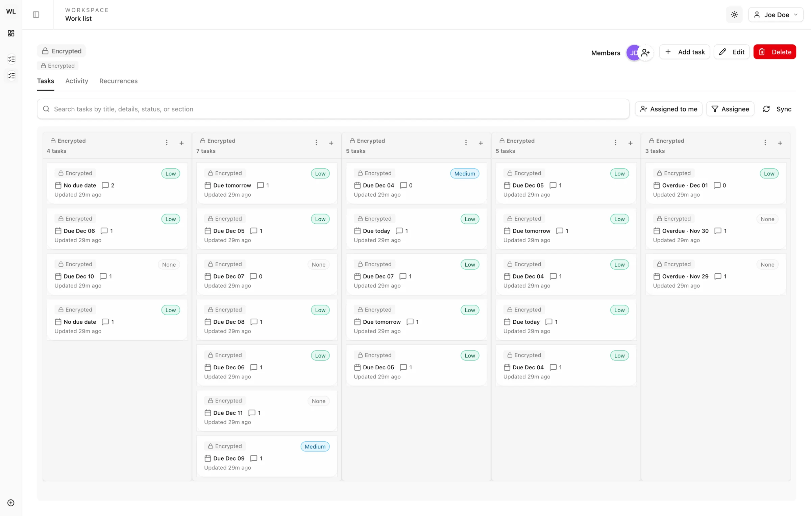Image resolution: width=811 pixels, height=516 pixels.
Task: Open the first checklist icon in sidebar
Action: [11, 59]
